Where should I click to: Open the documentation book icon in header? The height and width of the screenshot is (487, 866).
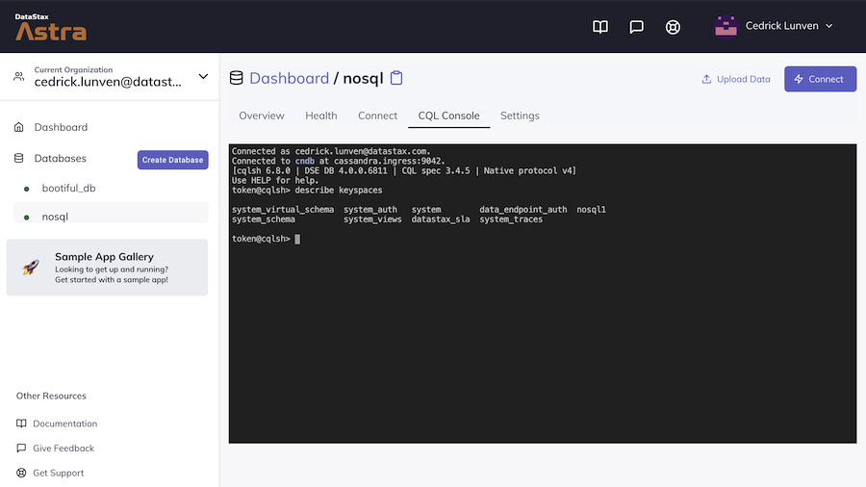tap(599, 27)
